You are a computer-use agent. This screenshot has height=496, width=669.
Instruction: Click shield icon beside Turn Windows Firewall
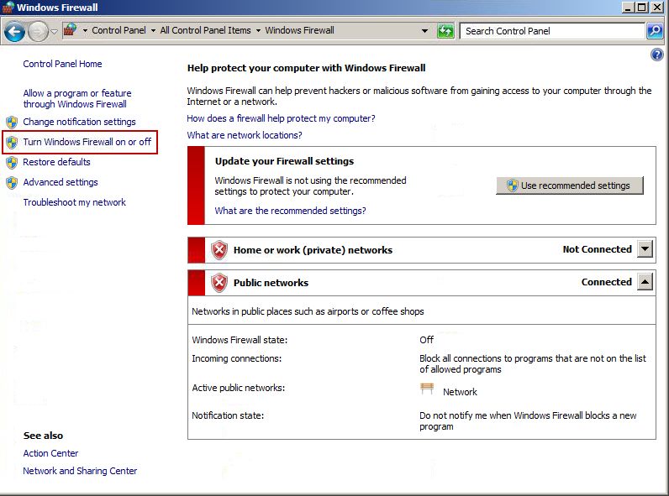12,142
